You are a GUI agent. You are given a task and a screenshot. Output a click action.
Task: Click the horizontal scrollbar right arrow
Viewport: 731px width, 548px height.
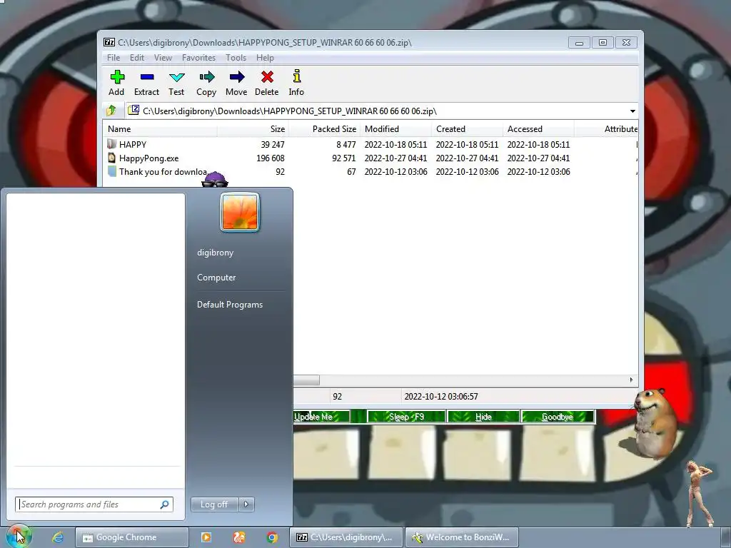(631, 380)
